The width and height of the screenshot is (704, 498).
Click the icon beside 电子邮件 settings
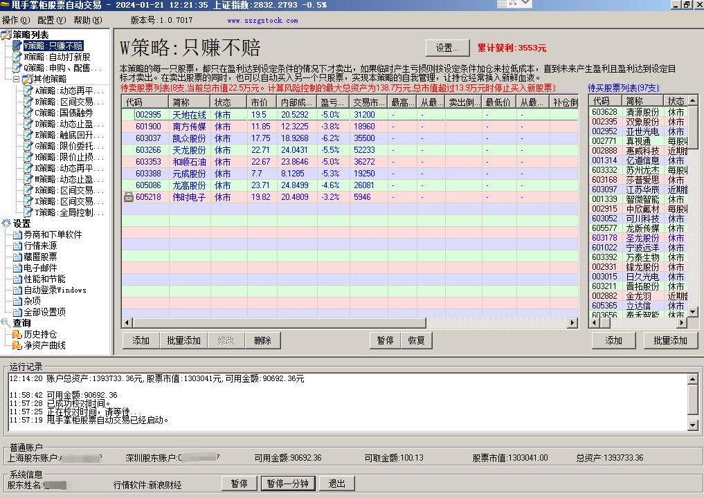coord(17,268)
